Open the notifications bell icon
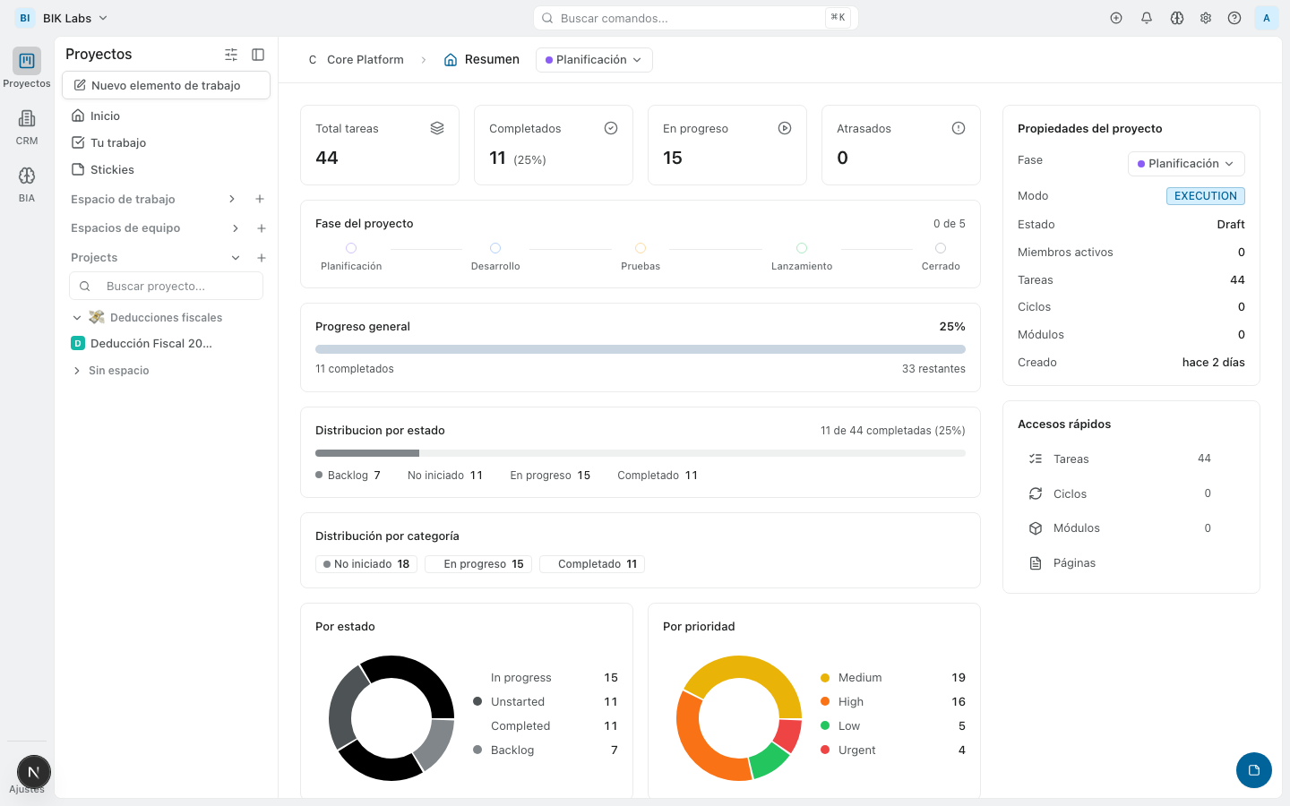Viewport: 1290px width, 806px height. click(x=1147, y=17)
